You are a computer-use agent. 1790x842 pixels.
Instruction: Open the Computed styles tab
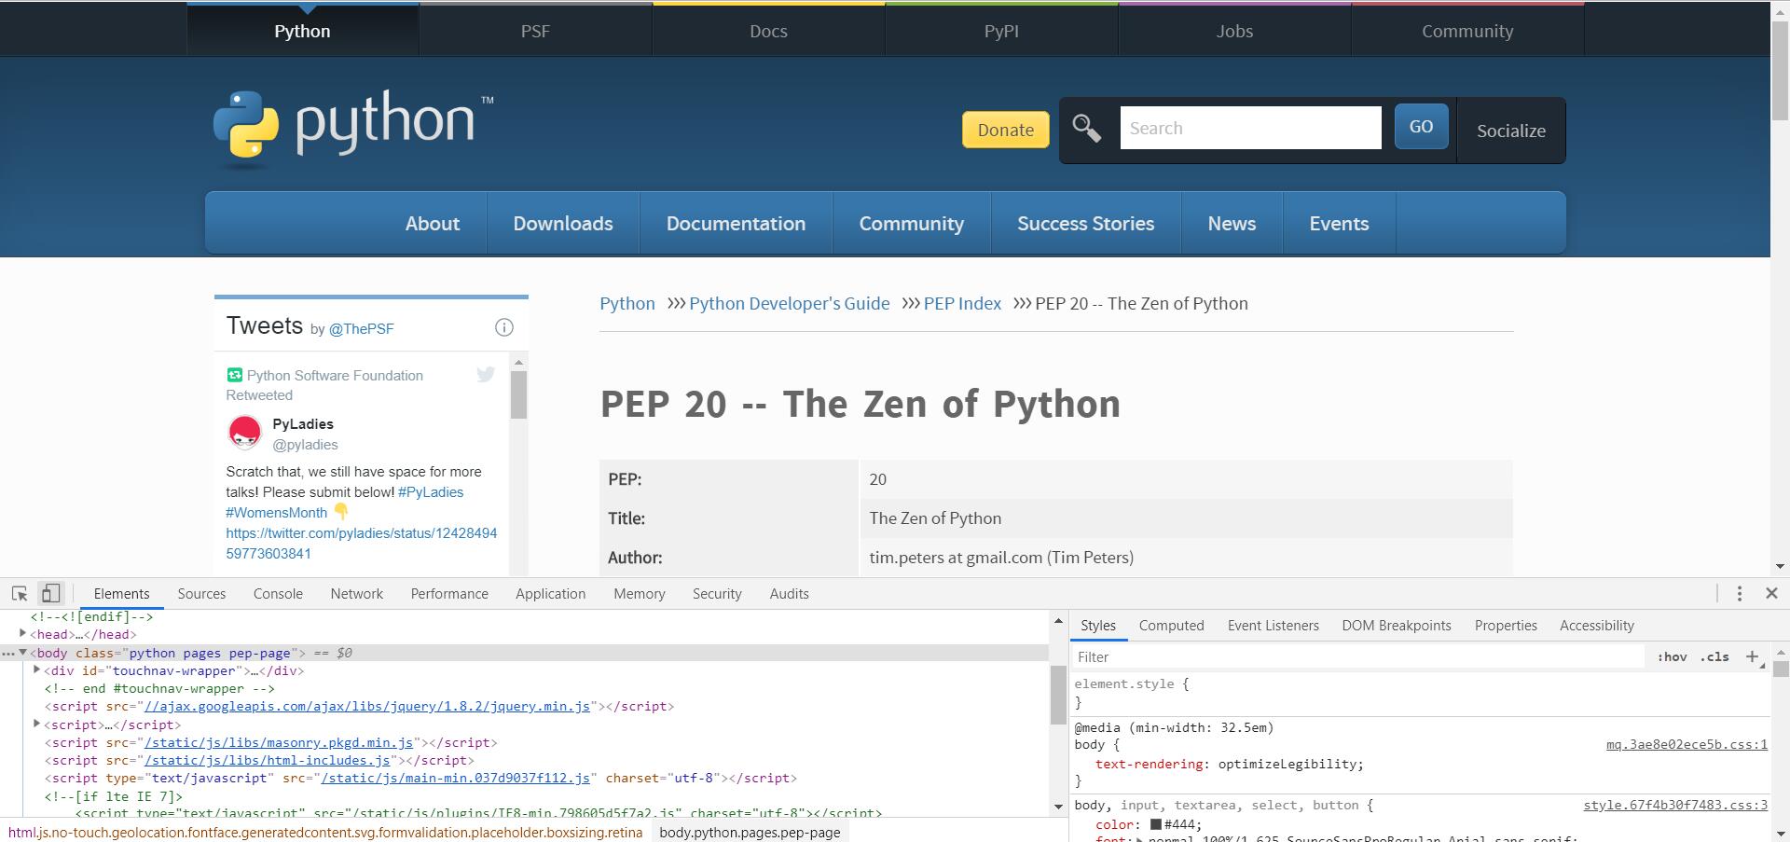coord(1171,626)
